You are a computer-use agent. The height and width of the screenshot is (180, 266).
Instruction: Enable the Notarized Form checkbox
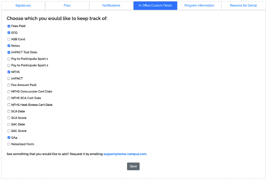[x=9, y=144]
